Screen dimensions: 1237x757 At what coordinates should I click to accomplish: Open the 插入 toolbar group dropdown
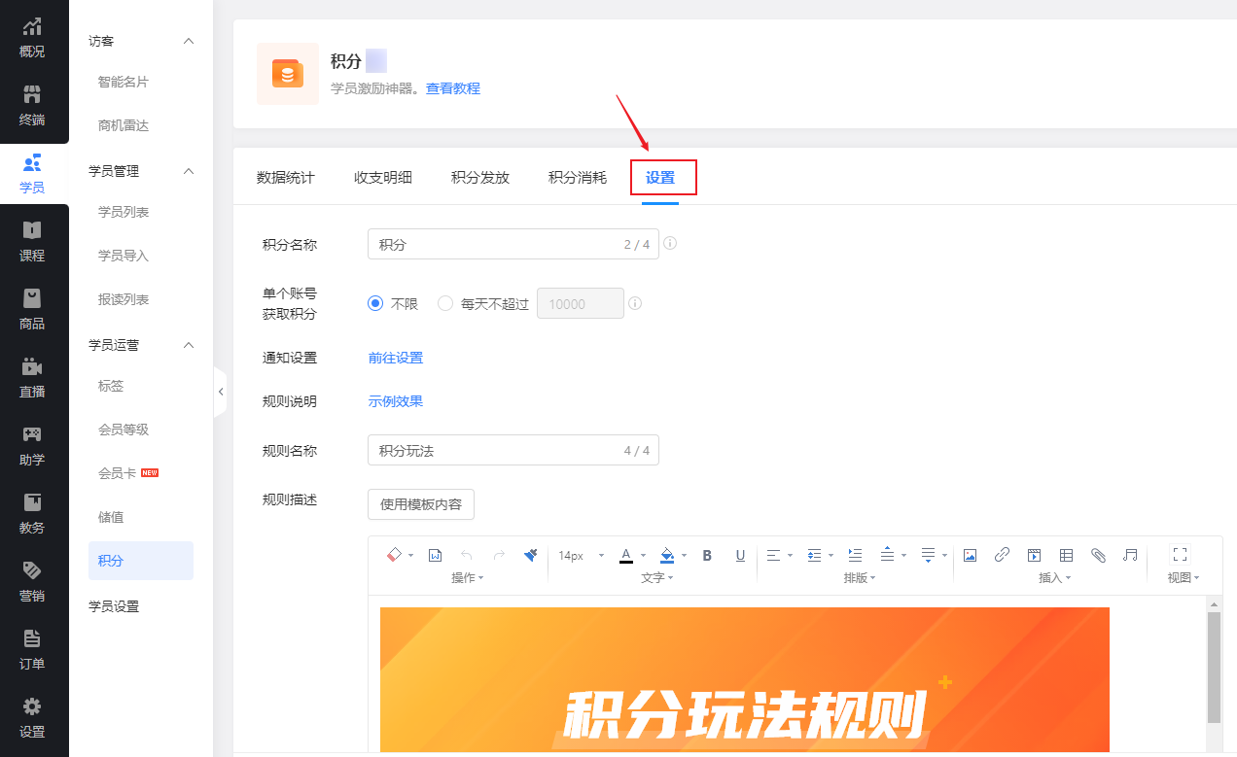[1054, 577]
